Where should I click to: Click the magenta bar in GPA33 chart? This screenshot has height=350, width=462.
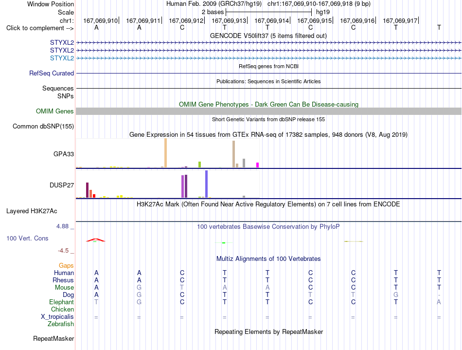(x=258, y=165)
